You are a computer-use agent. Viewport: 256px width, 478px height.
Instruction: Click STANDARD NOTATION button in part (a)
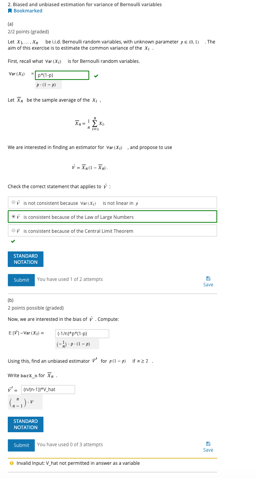(x=25, y=259)
